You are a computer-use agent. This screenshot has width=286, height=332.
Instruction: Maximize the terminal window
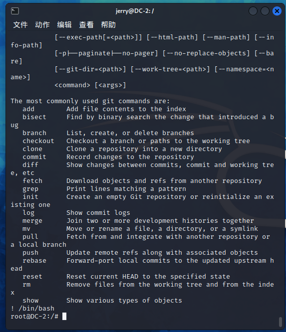coord(265,11)
